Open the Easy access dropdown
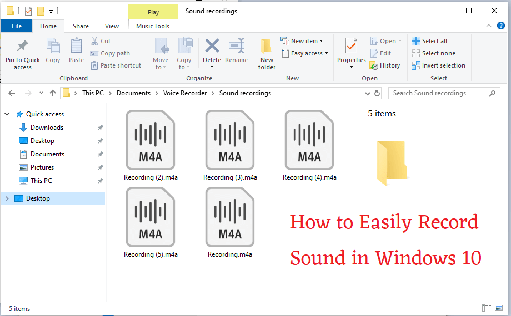 [304, 53]
